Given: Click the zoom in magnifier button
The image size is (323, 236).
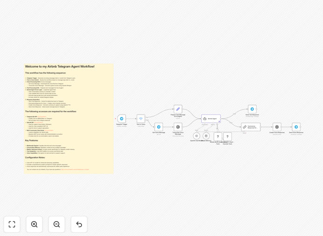Looking at the screenshot, I should click(34, 224).
